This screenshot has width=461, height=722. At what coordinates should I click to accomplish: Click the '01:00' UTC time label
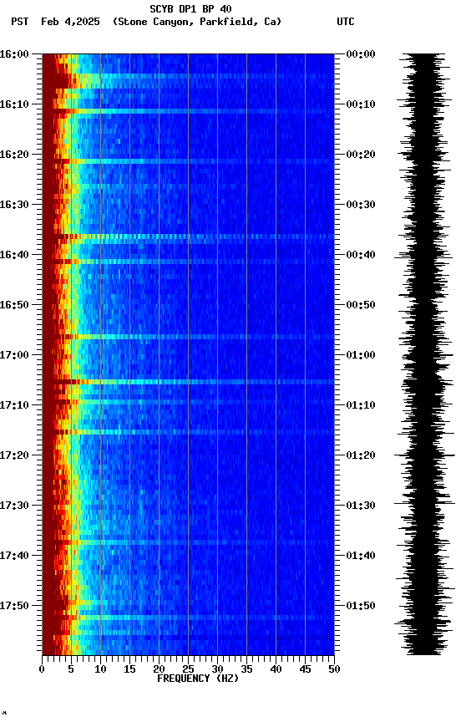pos(361,355)
